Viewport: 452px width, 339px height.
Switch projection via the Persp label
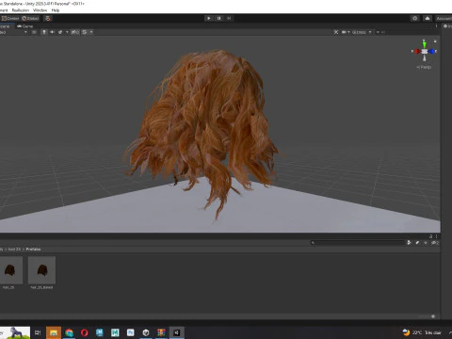tap(424, 67)
